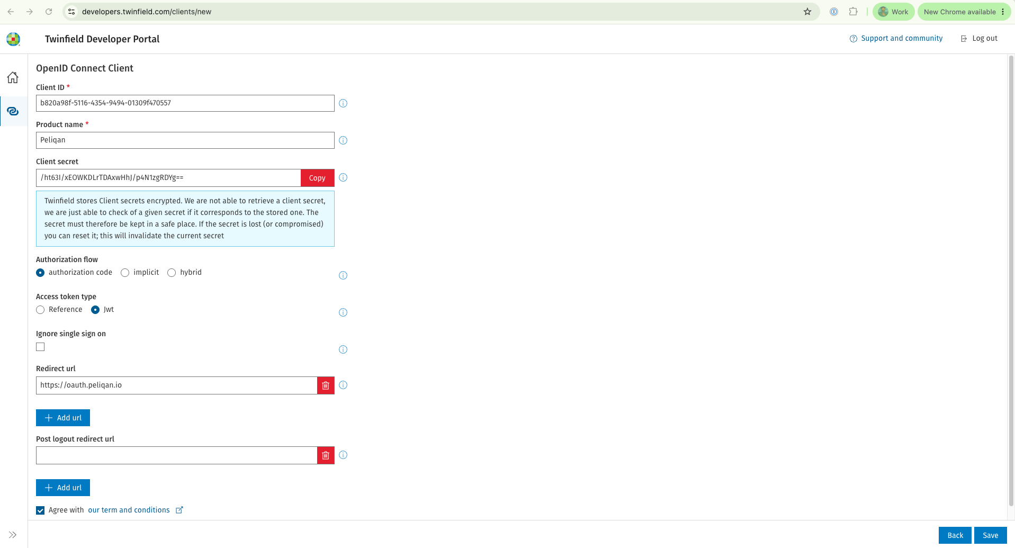Toggle Ignore single sign on checkbox

(40, 347)
